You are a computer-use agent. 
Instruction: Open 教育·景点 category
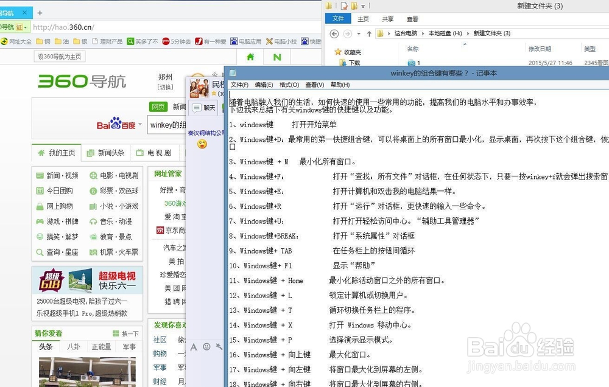click(111, 237)
